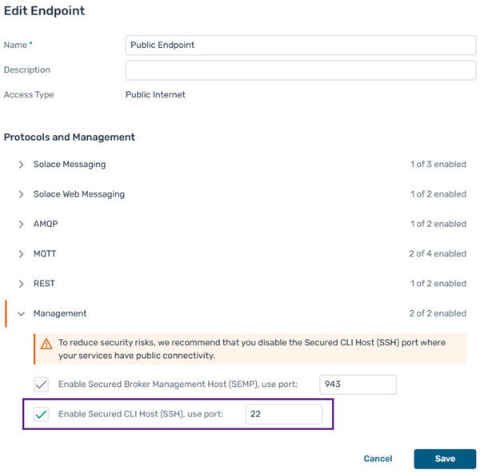Click the Cancel link

(378, 459)
